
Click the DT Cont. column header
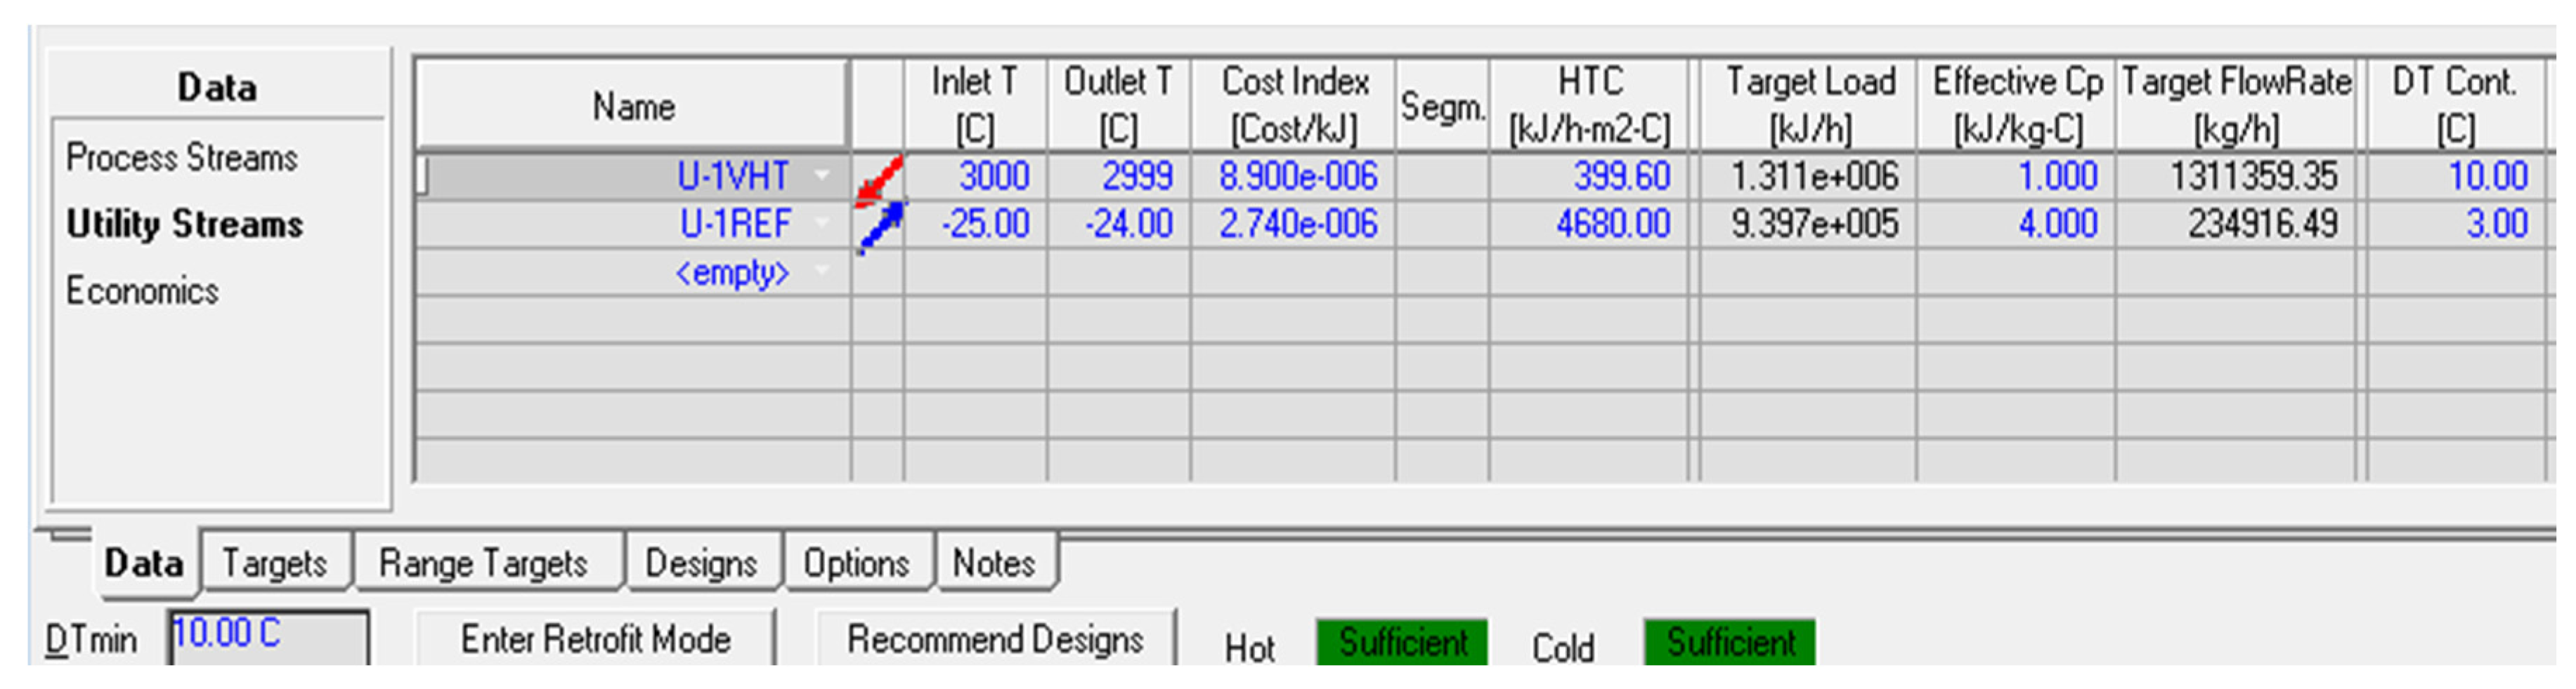[2455, 105]
